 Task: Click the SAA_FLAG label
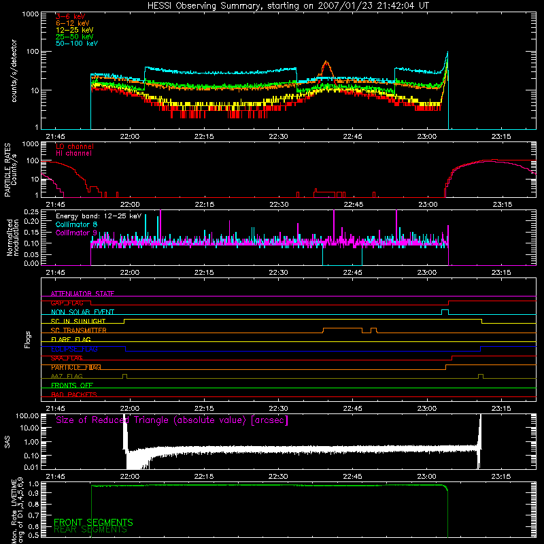pyautogui.click(x=67, y=358)
